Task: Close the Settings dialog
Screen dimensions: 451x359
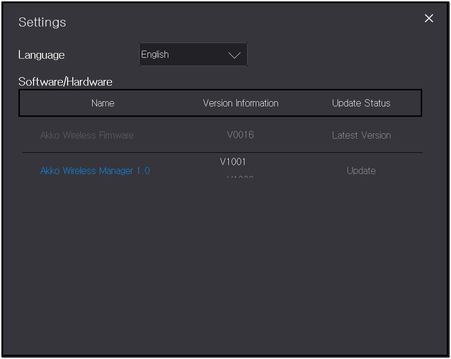Action: pyautogui.click(x=429, y=18)
